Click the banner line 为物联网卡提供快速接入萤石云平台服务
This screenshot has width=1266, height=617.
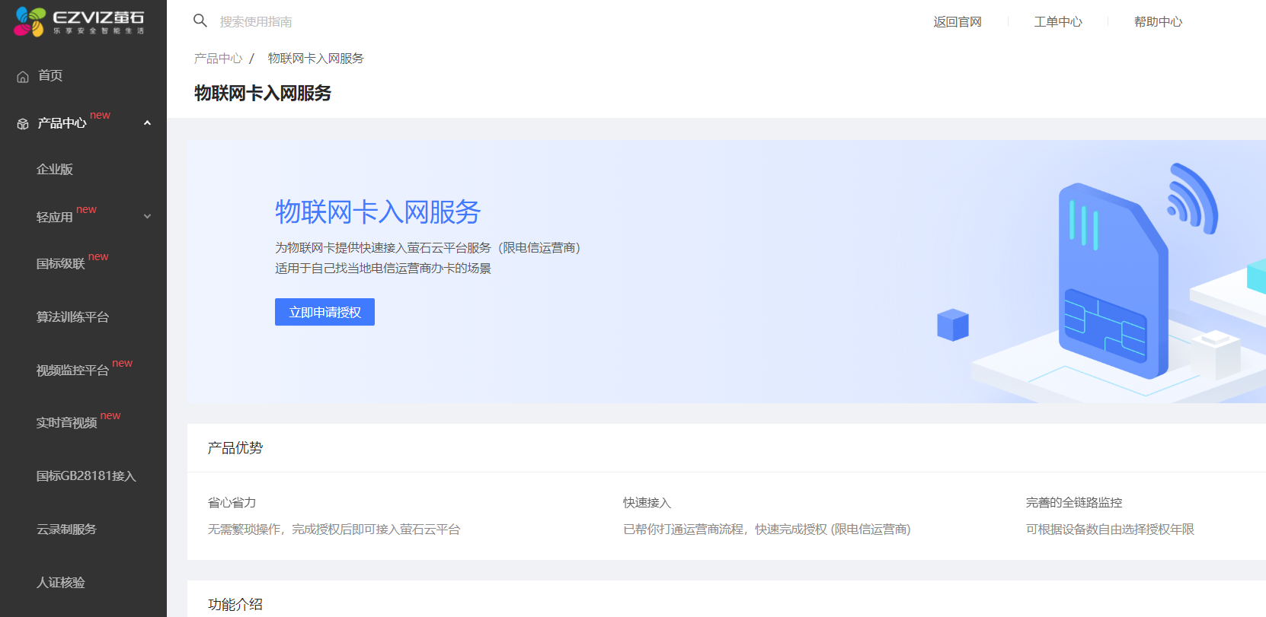383,248
